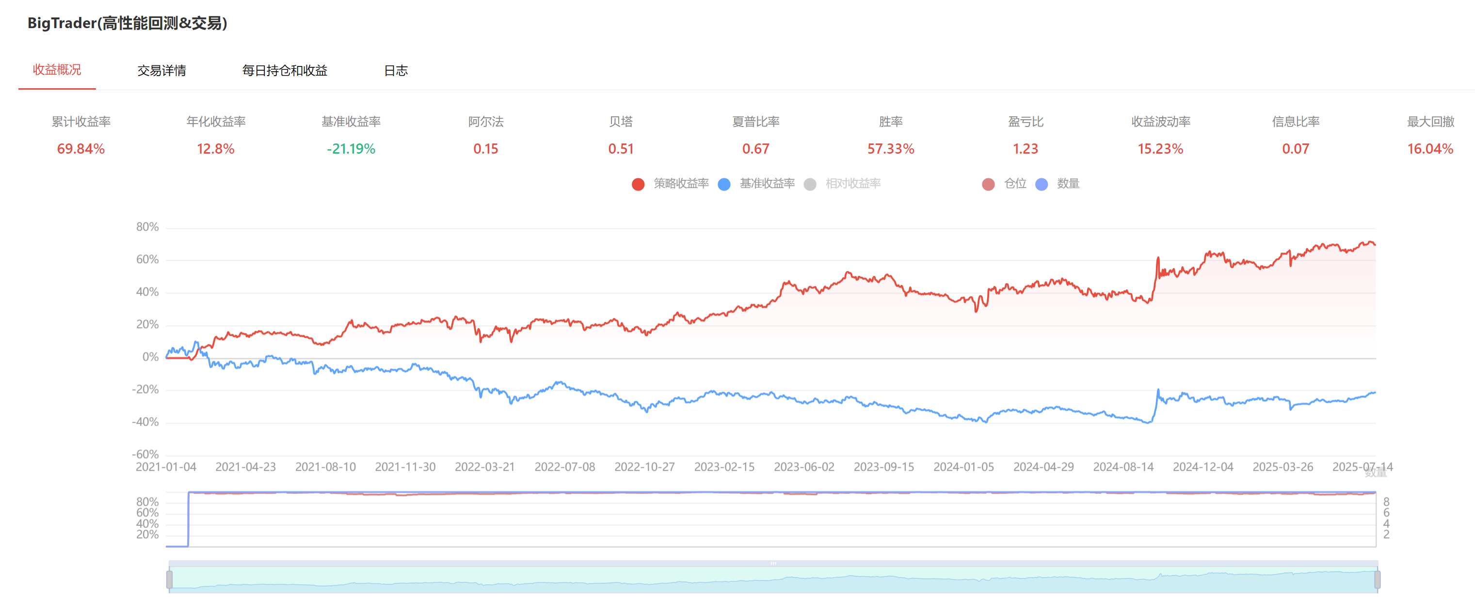Viewport: 1475px width, 601px height.
Task: Switch to 每日持仓和收益 tab
Action: (x=285, y=70)
